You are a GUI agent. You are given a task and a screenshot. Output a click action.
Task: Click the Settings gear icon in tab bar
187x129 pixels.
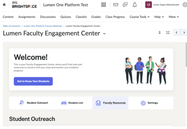pyautogui.click(x=143, y=103)
